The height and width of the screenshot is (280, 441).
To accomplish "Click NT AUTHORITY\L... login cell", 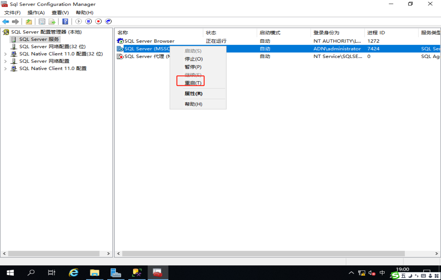I will (337, 41).
